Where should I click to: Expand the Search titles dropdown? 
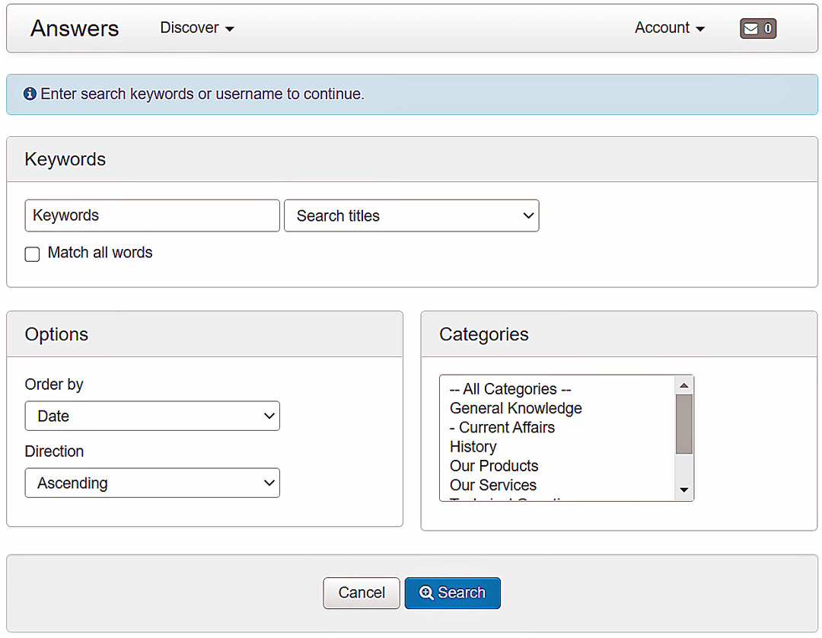411,215
